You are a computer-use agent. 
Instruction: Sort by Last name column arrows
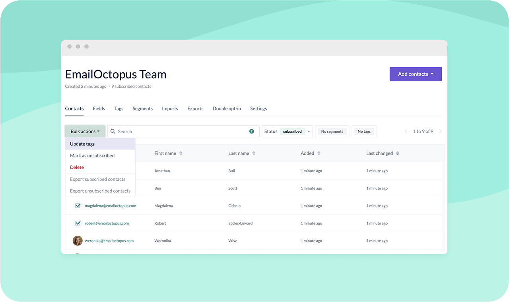(x=254, y=153)
